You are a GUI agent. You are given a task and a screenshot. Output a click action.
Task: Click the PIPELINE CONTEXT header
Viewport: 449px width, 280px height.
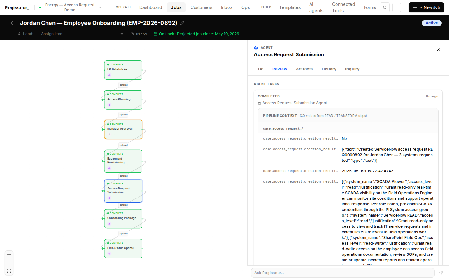280,116
